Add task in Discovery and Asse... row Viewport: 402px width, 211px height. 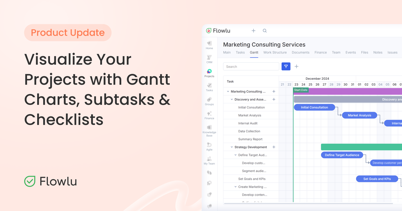274,99
